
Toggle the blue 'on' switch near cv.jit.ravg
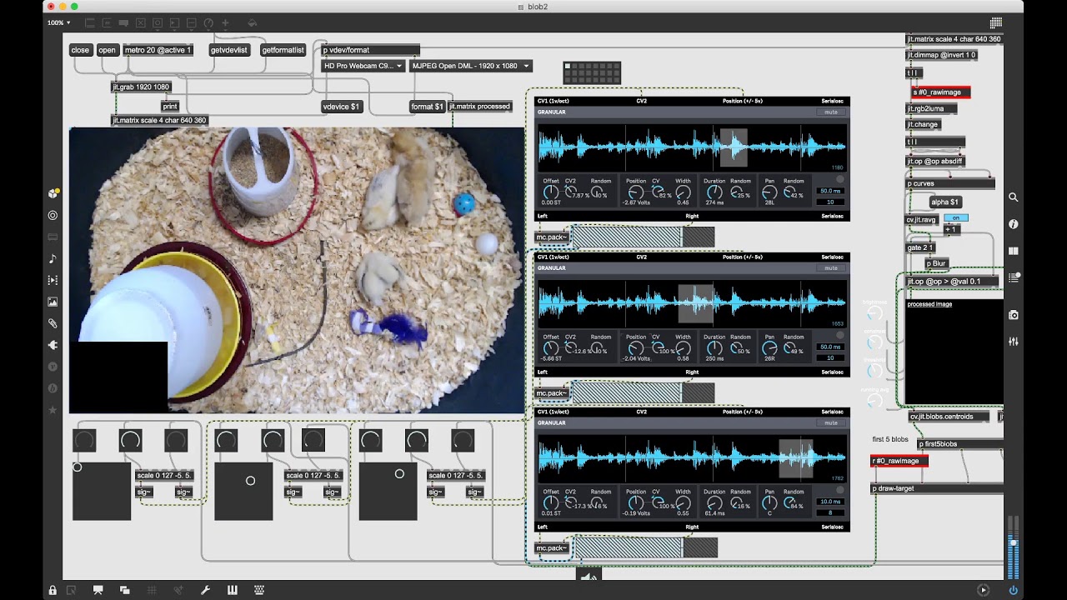point(955,218)
